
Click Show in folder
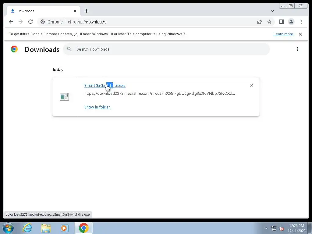pos(97,107)
